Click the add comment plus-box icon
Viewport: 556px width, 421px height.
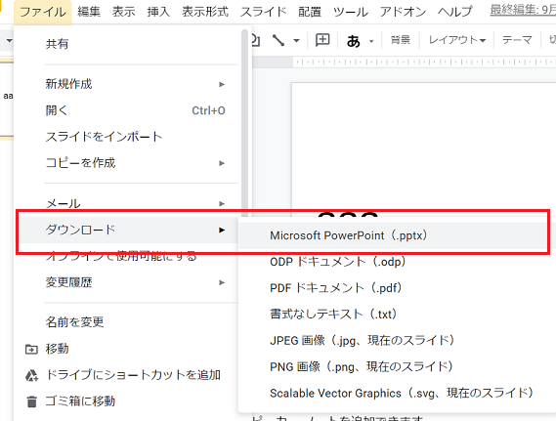[x=322, y=40]
